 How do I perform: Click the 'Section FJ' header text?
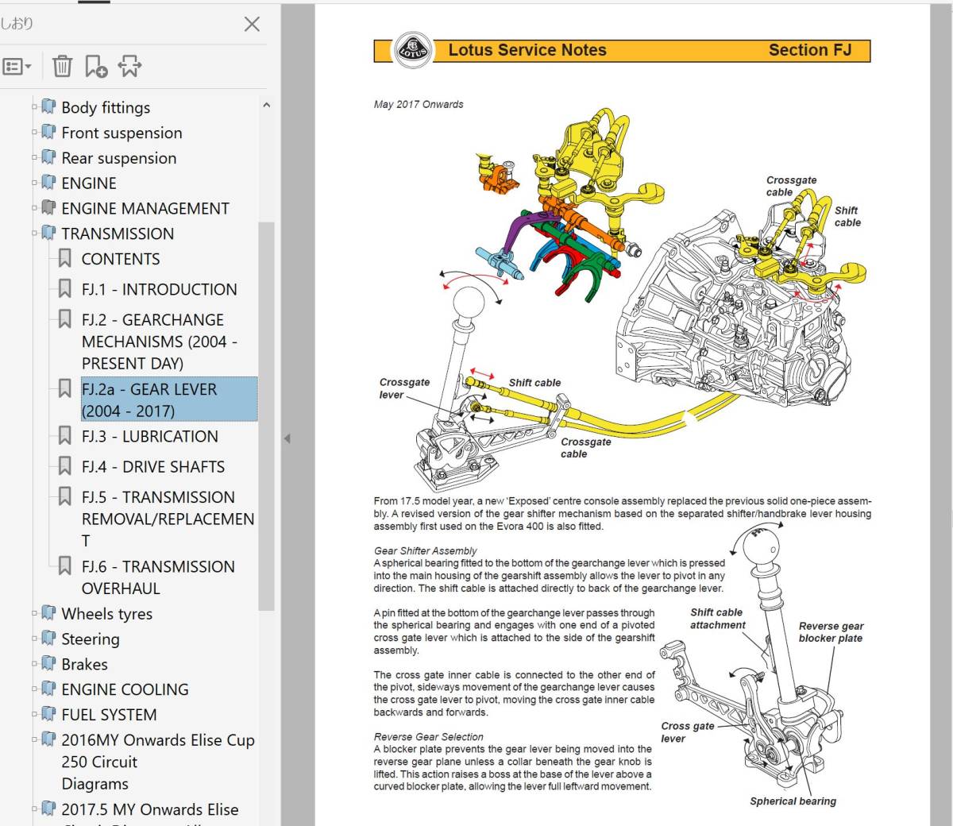810,50
